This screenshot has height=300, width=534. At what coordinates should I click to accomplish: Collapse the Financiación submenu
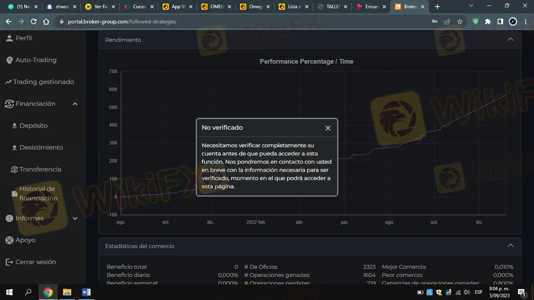pyautogui.click(x=75, y=104)
